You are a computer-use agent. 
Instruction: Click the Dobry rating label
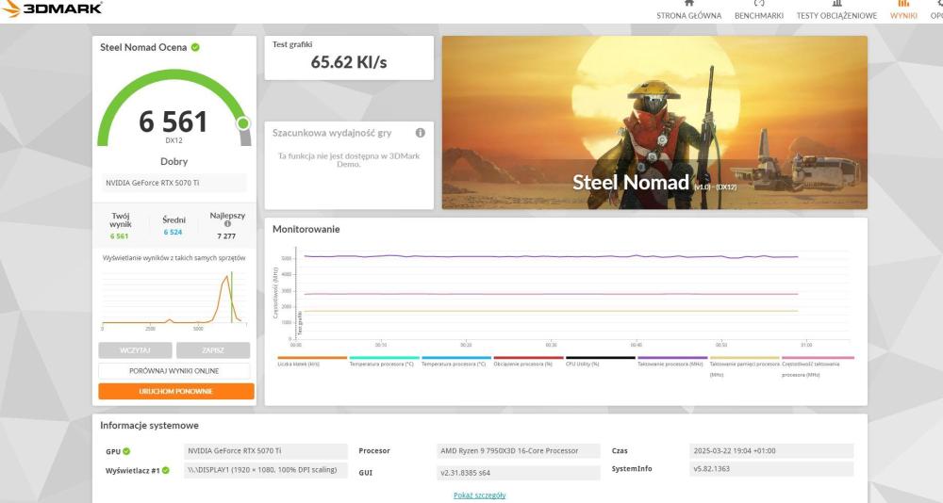174,162
